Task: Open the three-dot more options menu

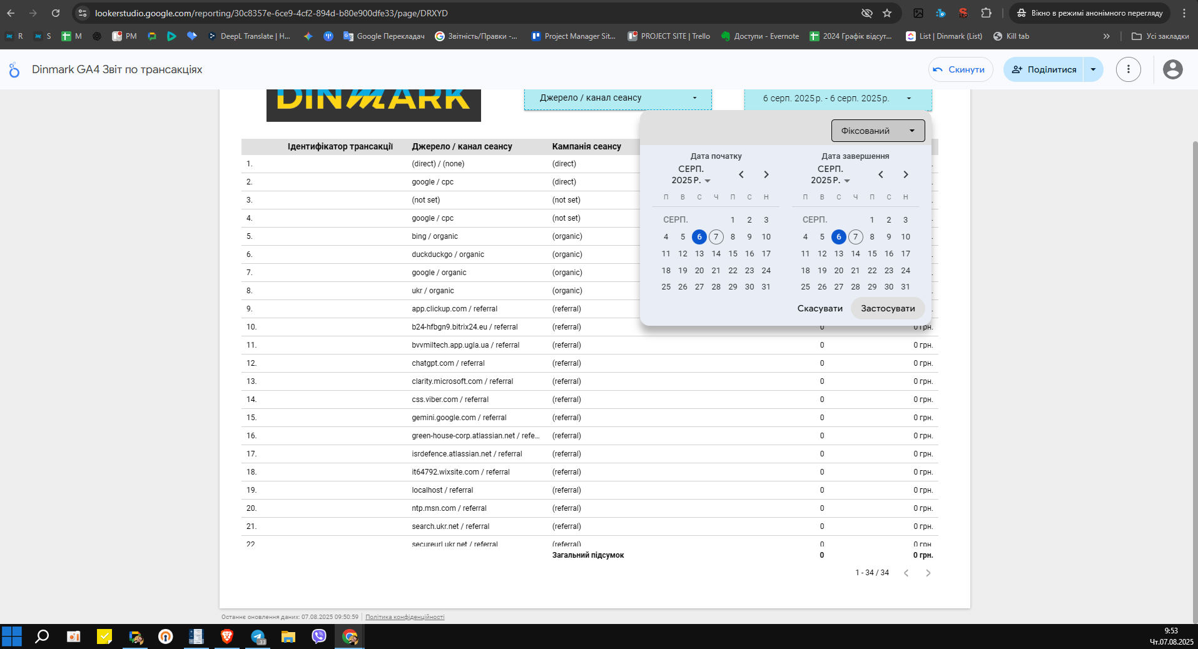Action: point(1129,69)
